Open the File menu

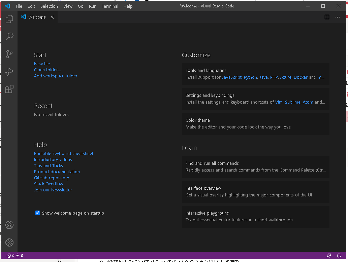19,6
